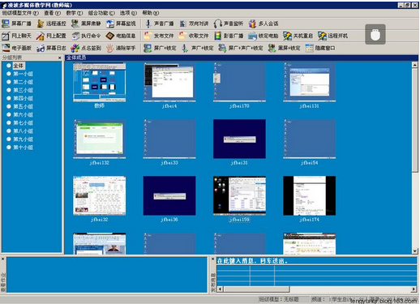Close the bottom-left message log panel
The height and width of the screenshot is (304, 420).
tap(3, 259)
